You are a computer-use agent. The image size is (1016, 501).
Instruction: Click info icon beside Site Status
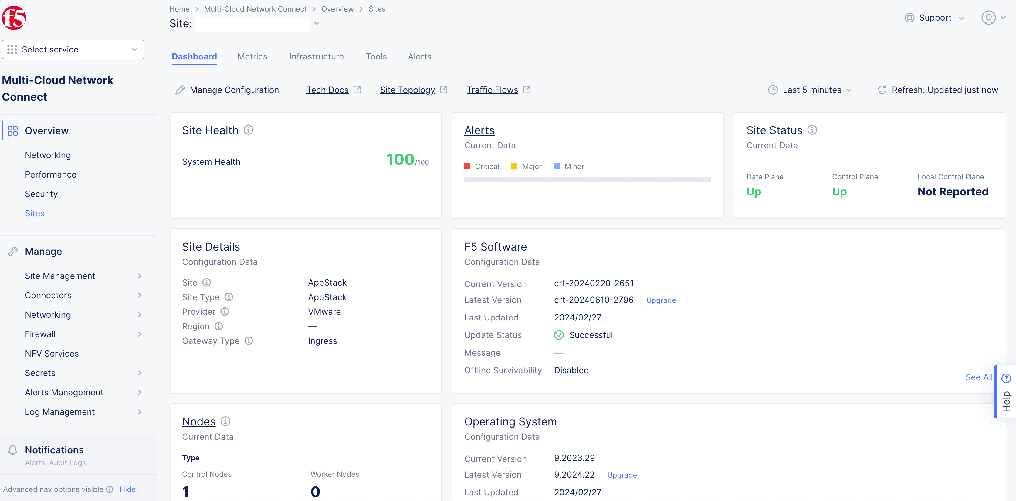click(812, 130)
